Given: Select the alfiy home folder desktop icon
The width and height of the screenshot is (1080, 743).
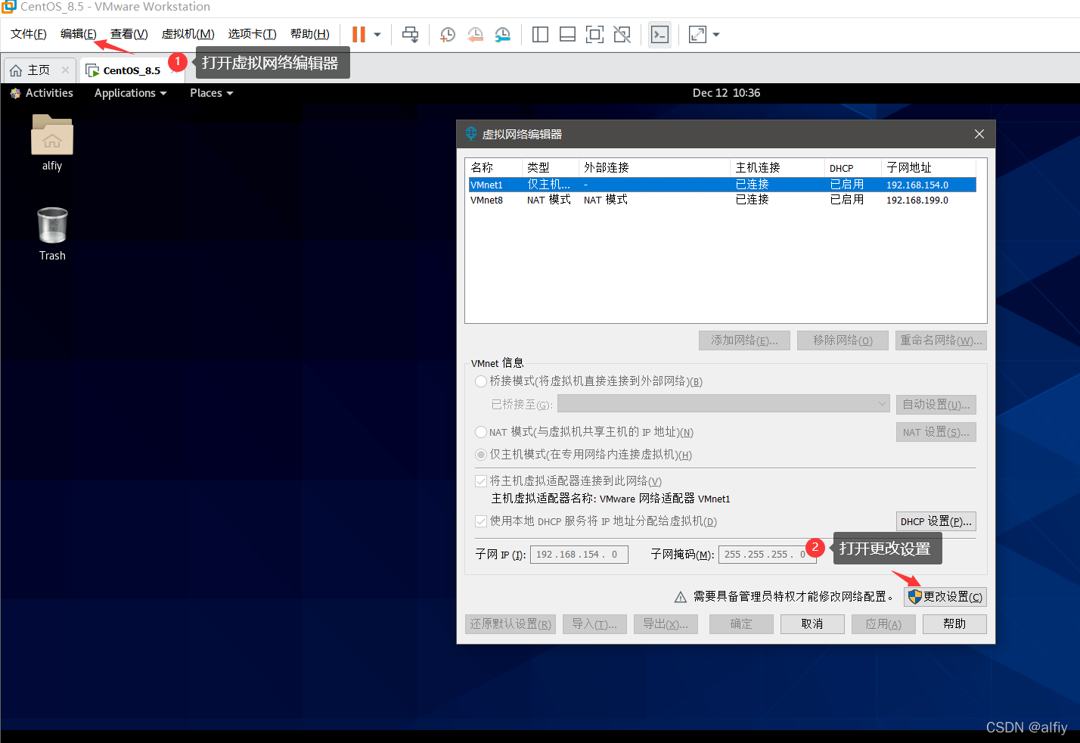Looking at the screenshot, I should click(52, 142).
